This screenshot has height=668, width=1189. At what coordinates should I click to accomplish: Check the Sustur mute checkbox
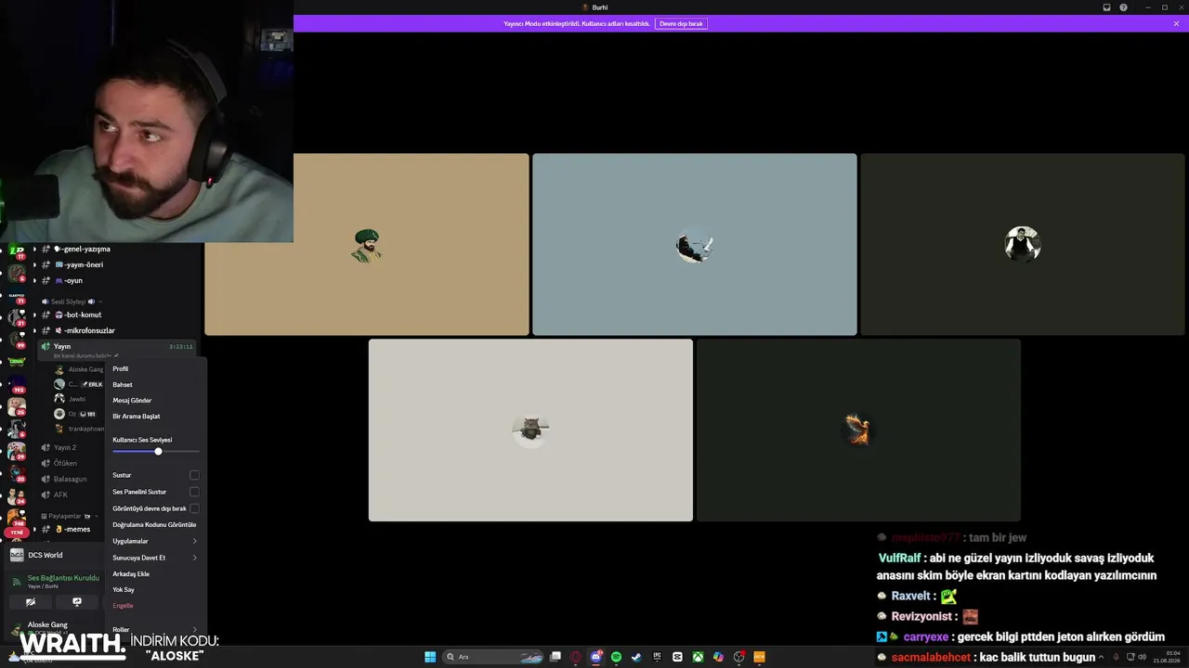click(x=194, y=475)
